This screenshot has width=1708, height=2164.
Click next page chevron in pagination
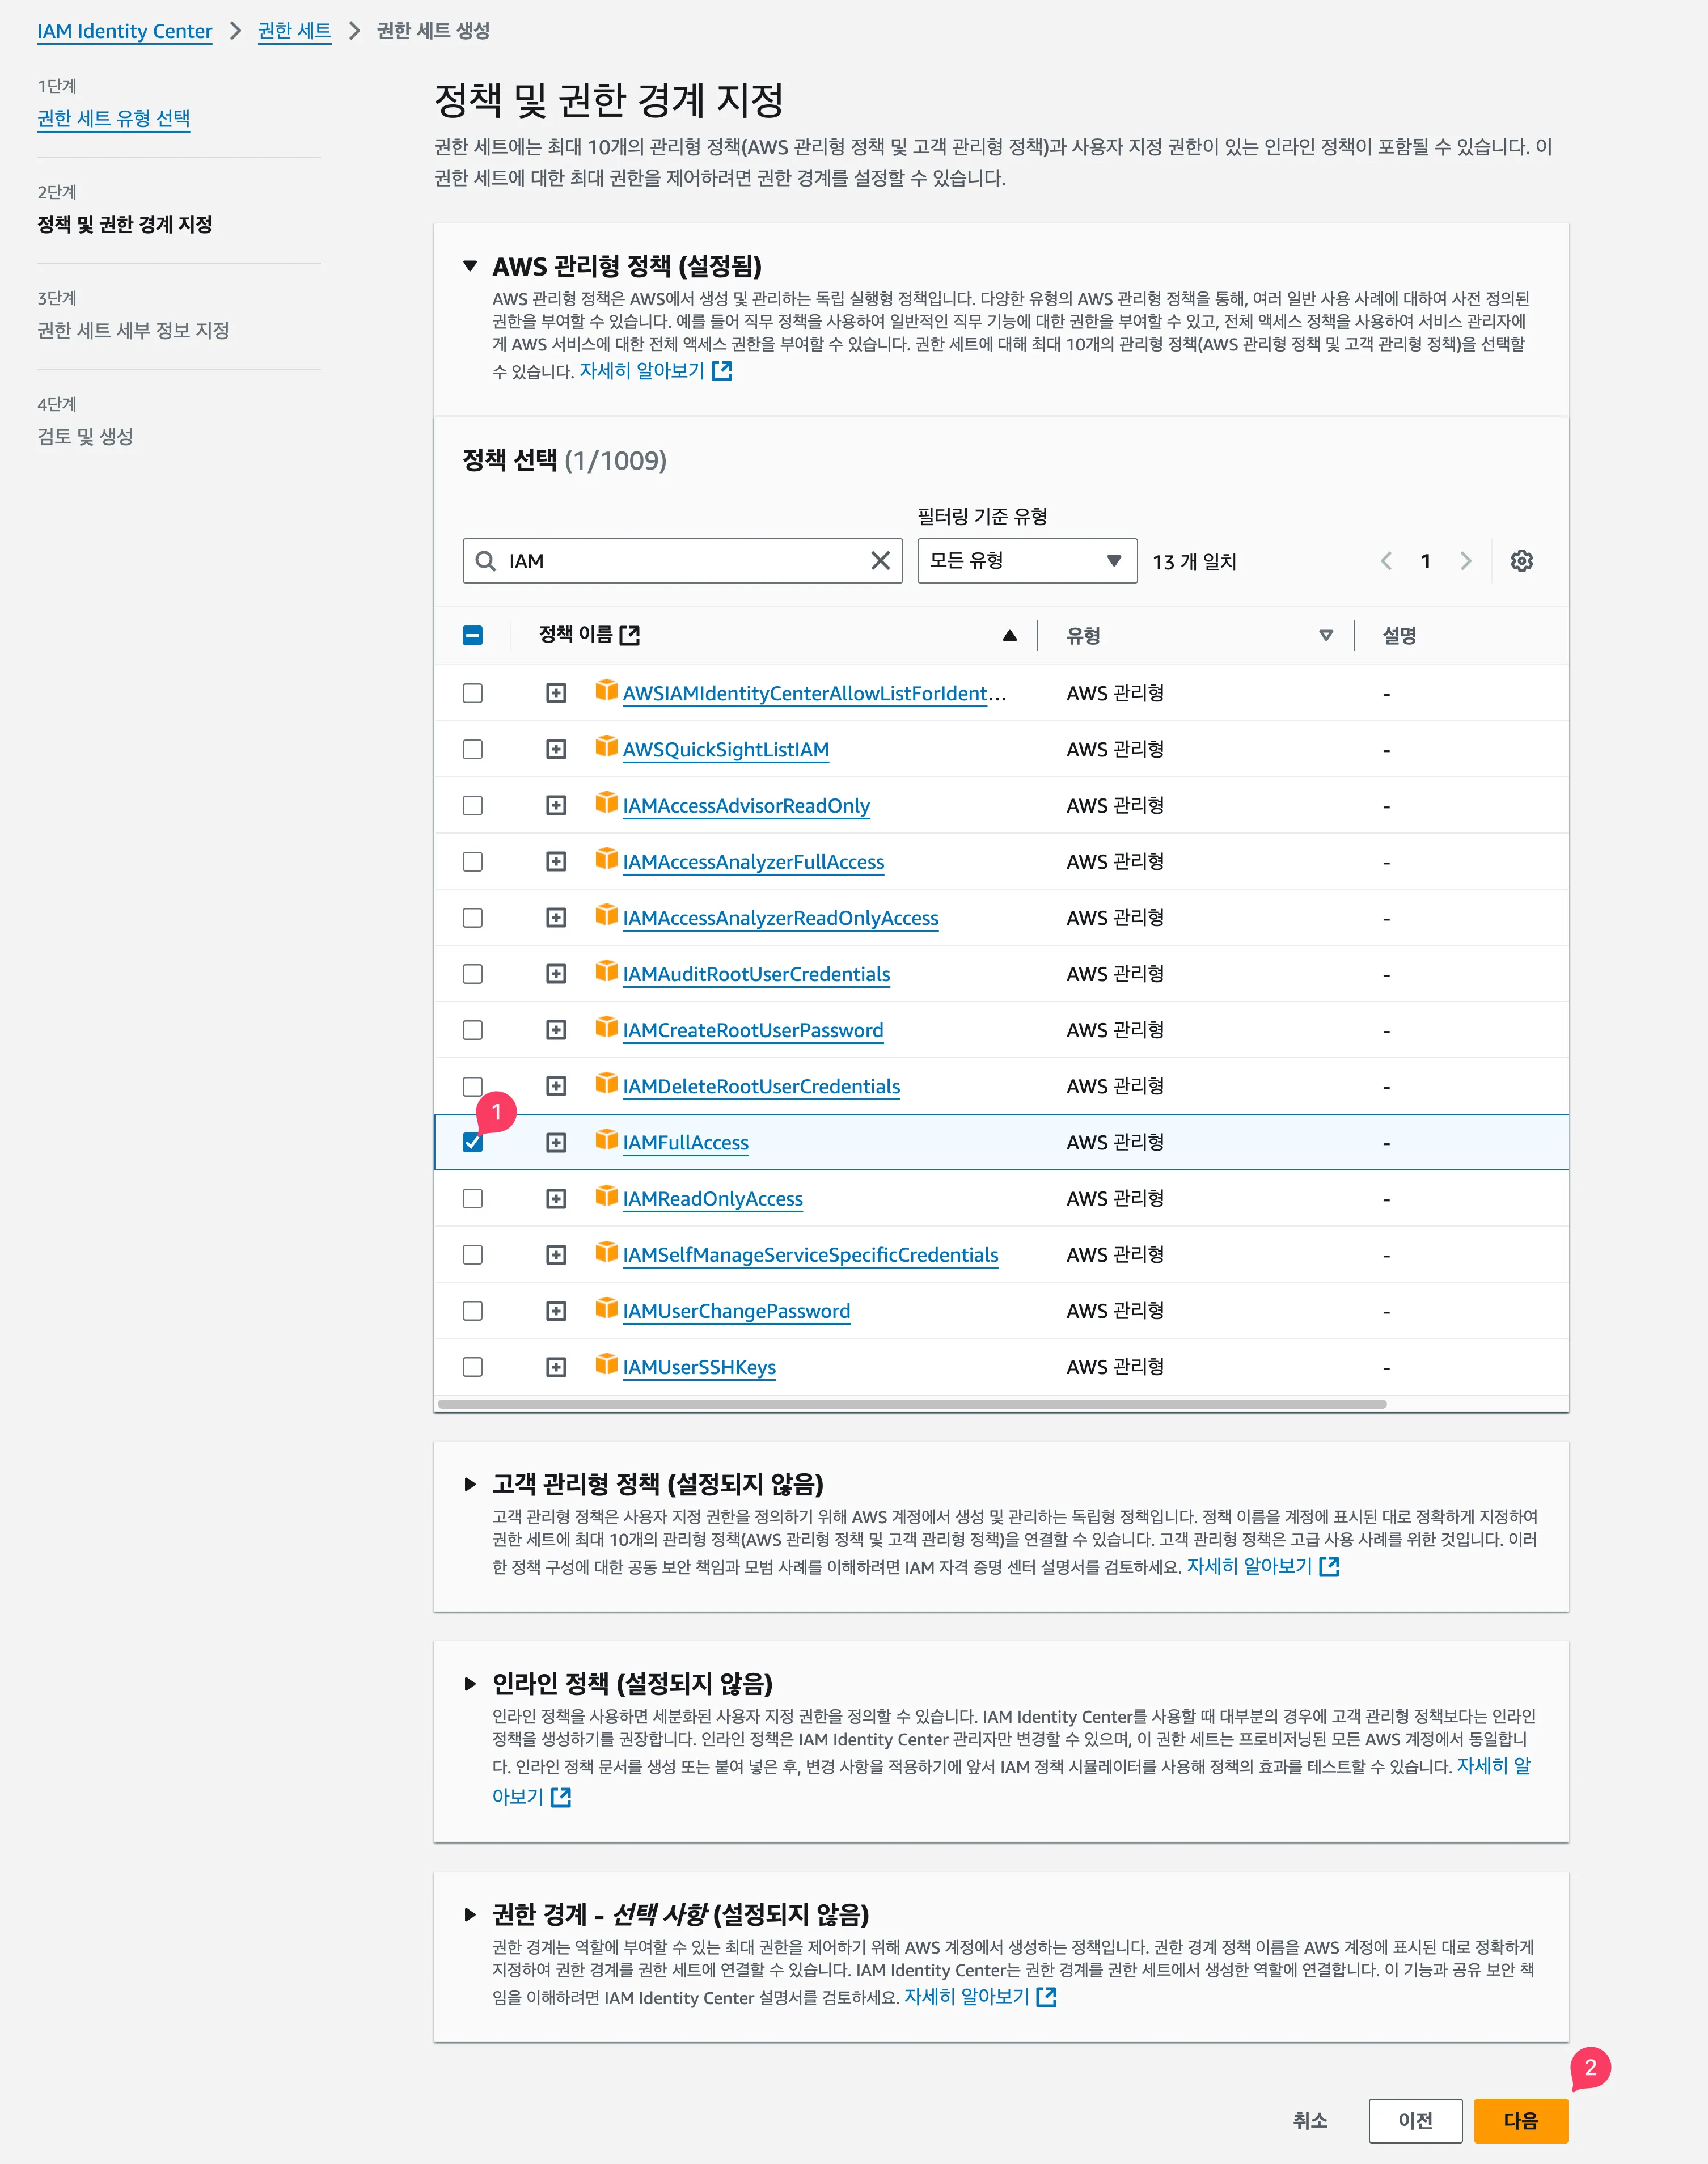pos(1465,561)
